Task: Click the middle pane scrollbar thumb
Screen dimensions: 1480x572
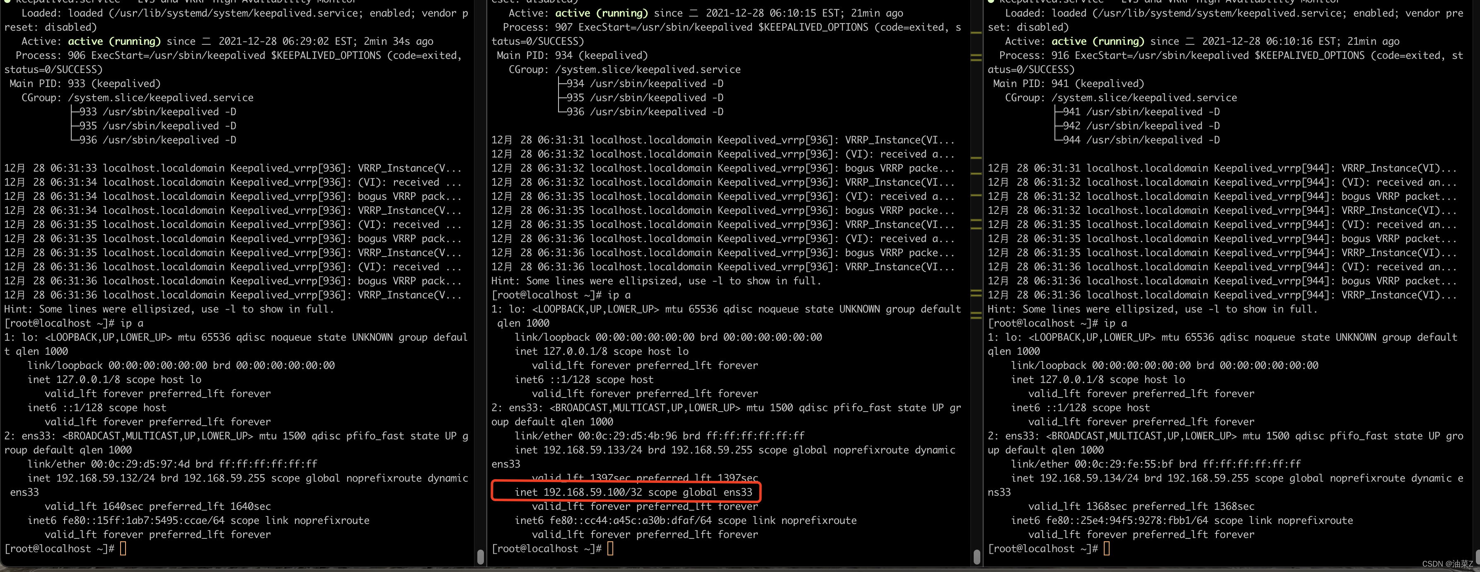Action: coord(977,557)
